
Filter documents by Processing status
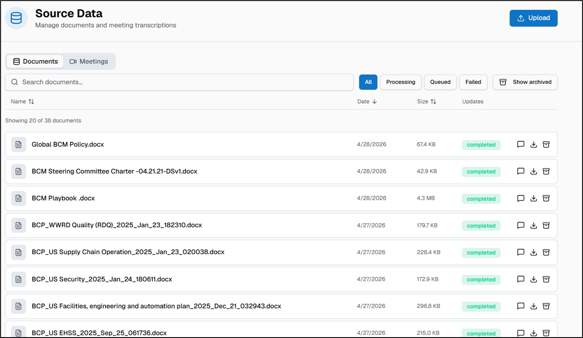pyautogui.click(x=400, y=82)
